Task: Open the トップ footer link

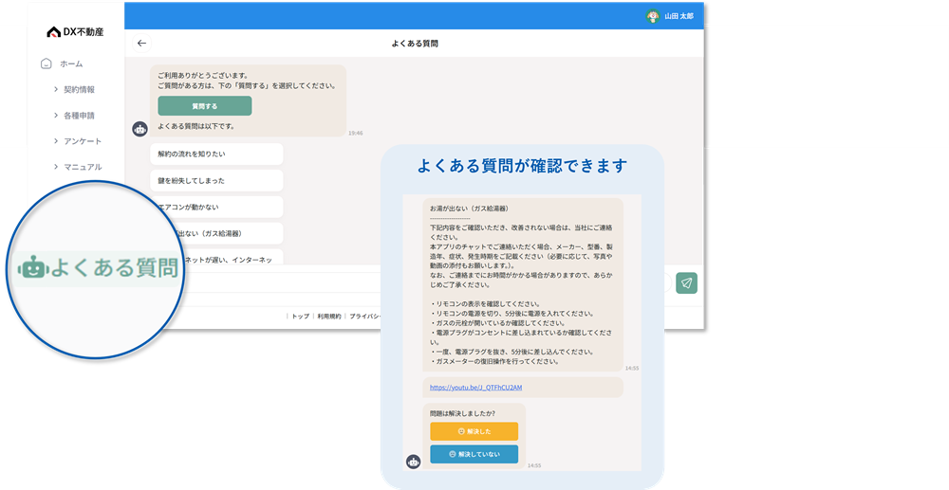Action: click(x=300, y=316)
